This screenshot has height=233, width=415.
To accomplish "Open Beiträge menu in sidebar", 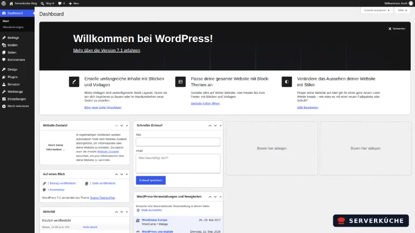I will pos(17,38).
